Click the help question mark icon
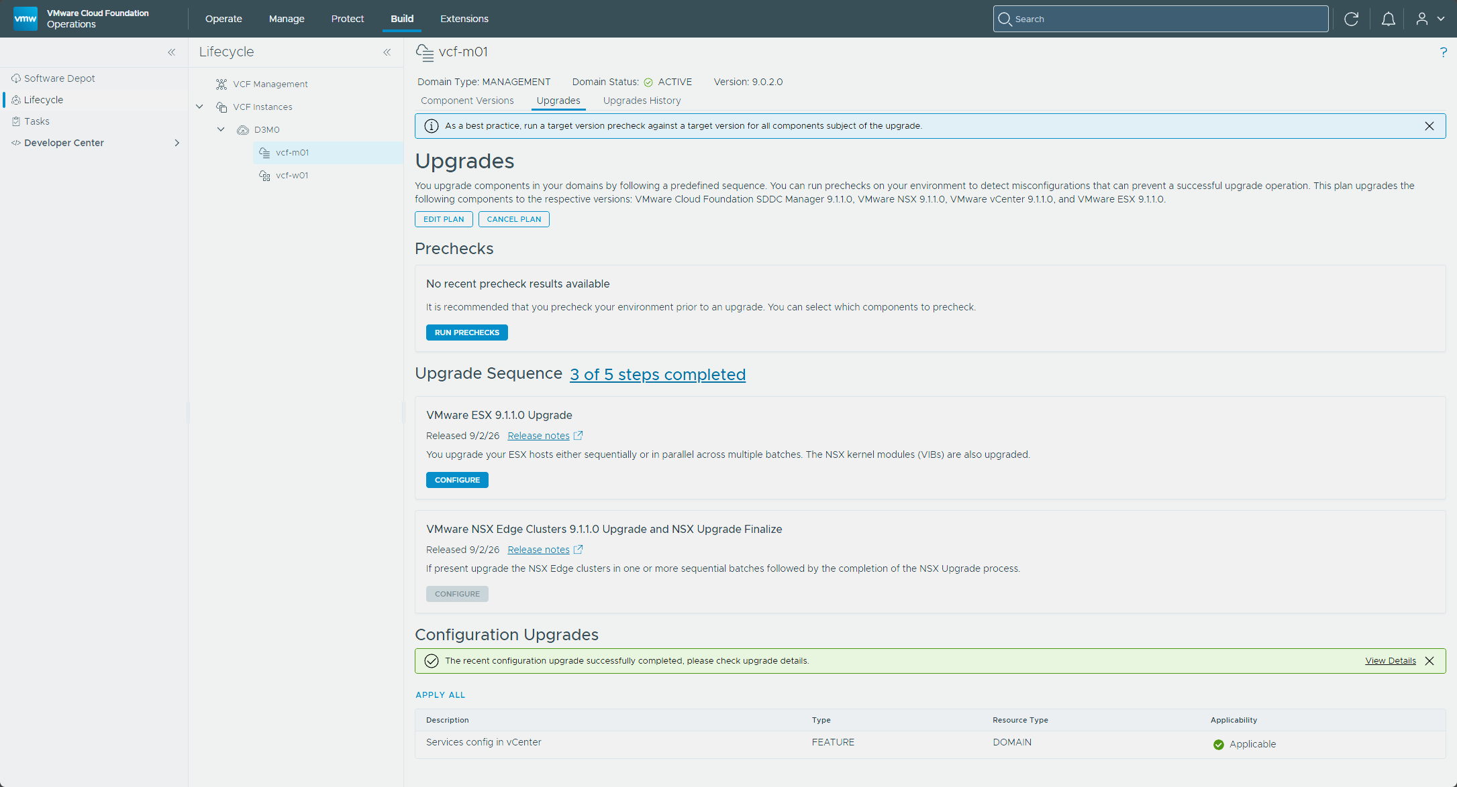 click(1444, 52)
